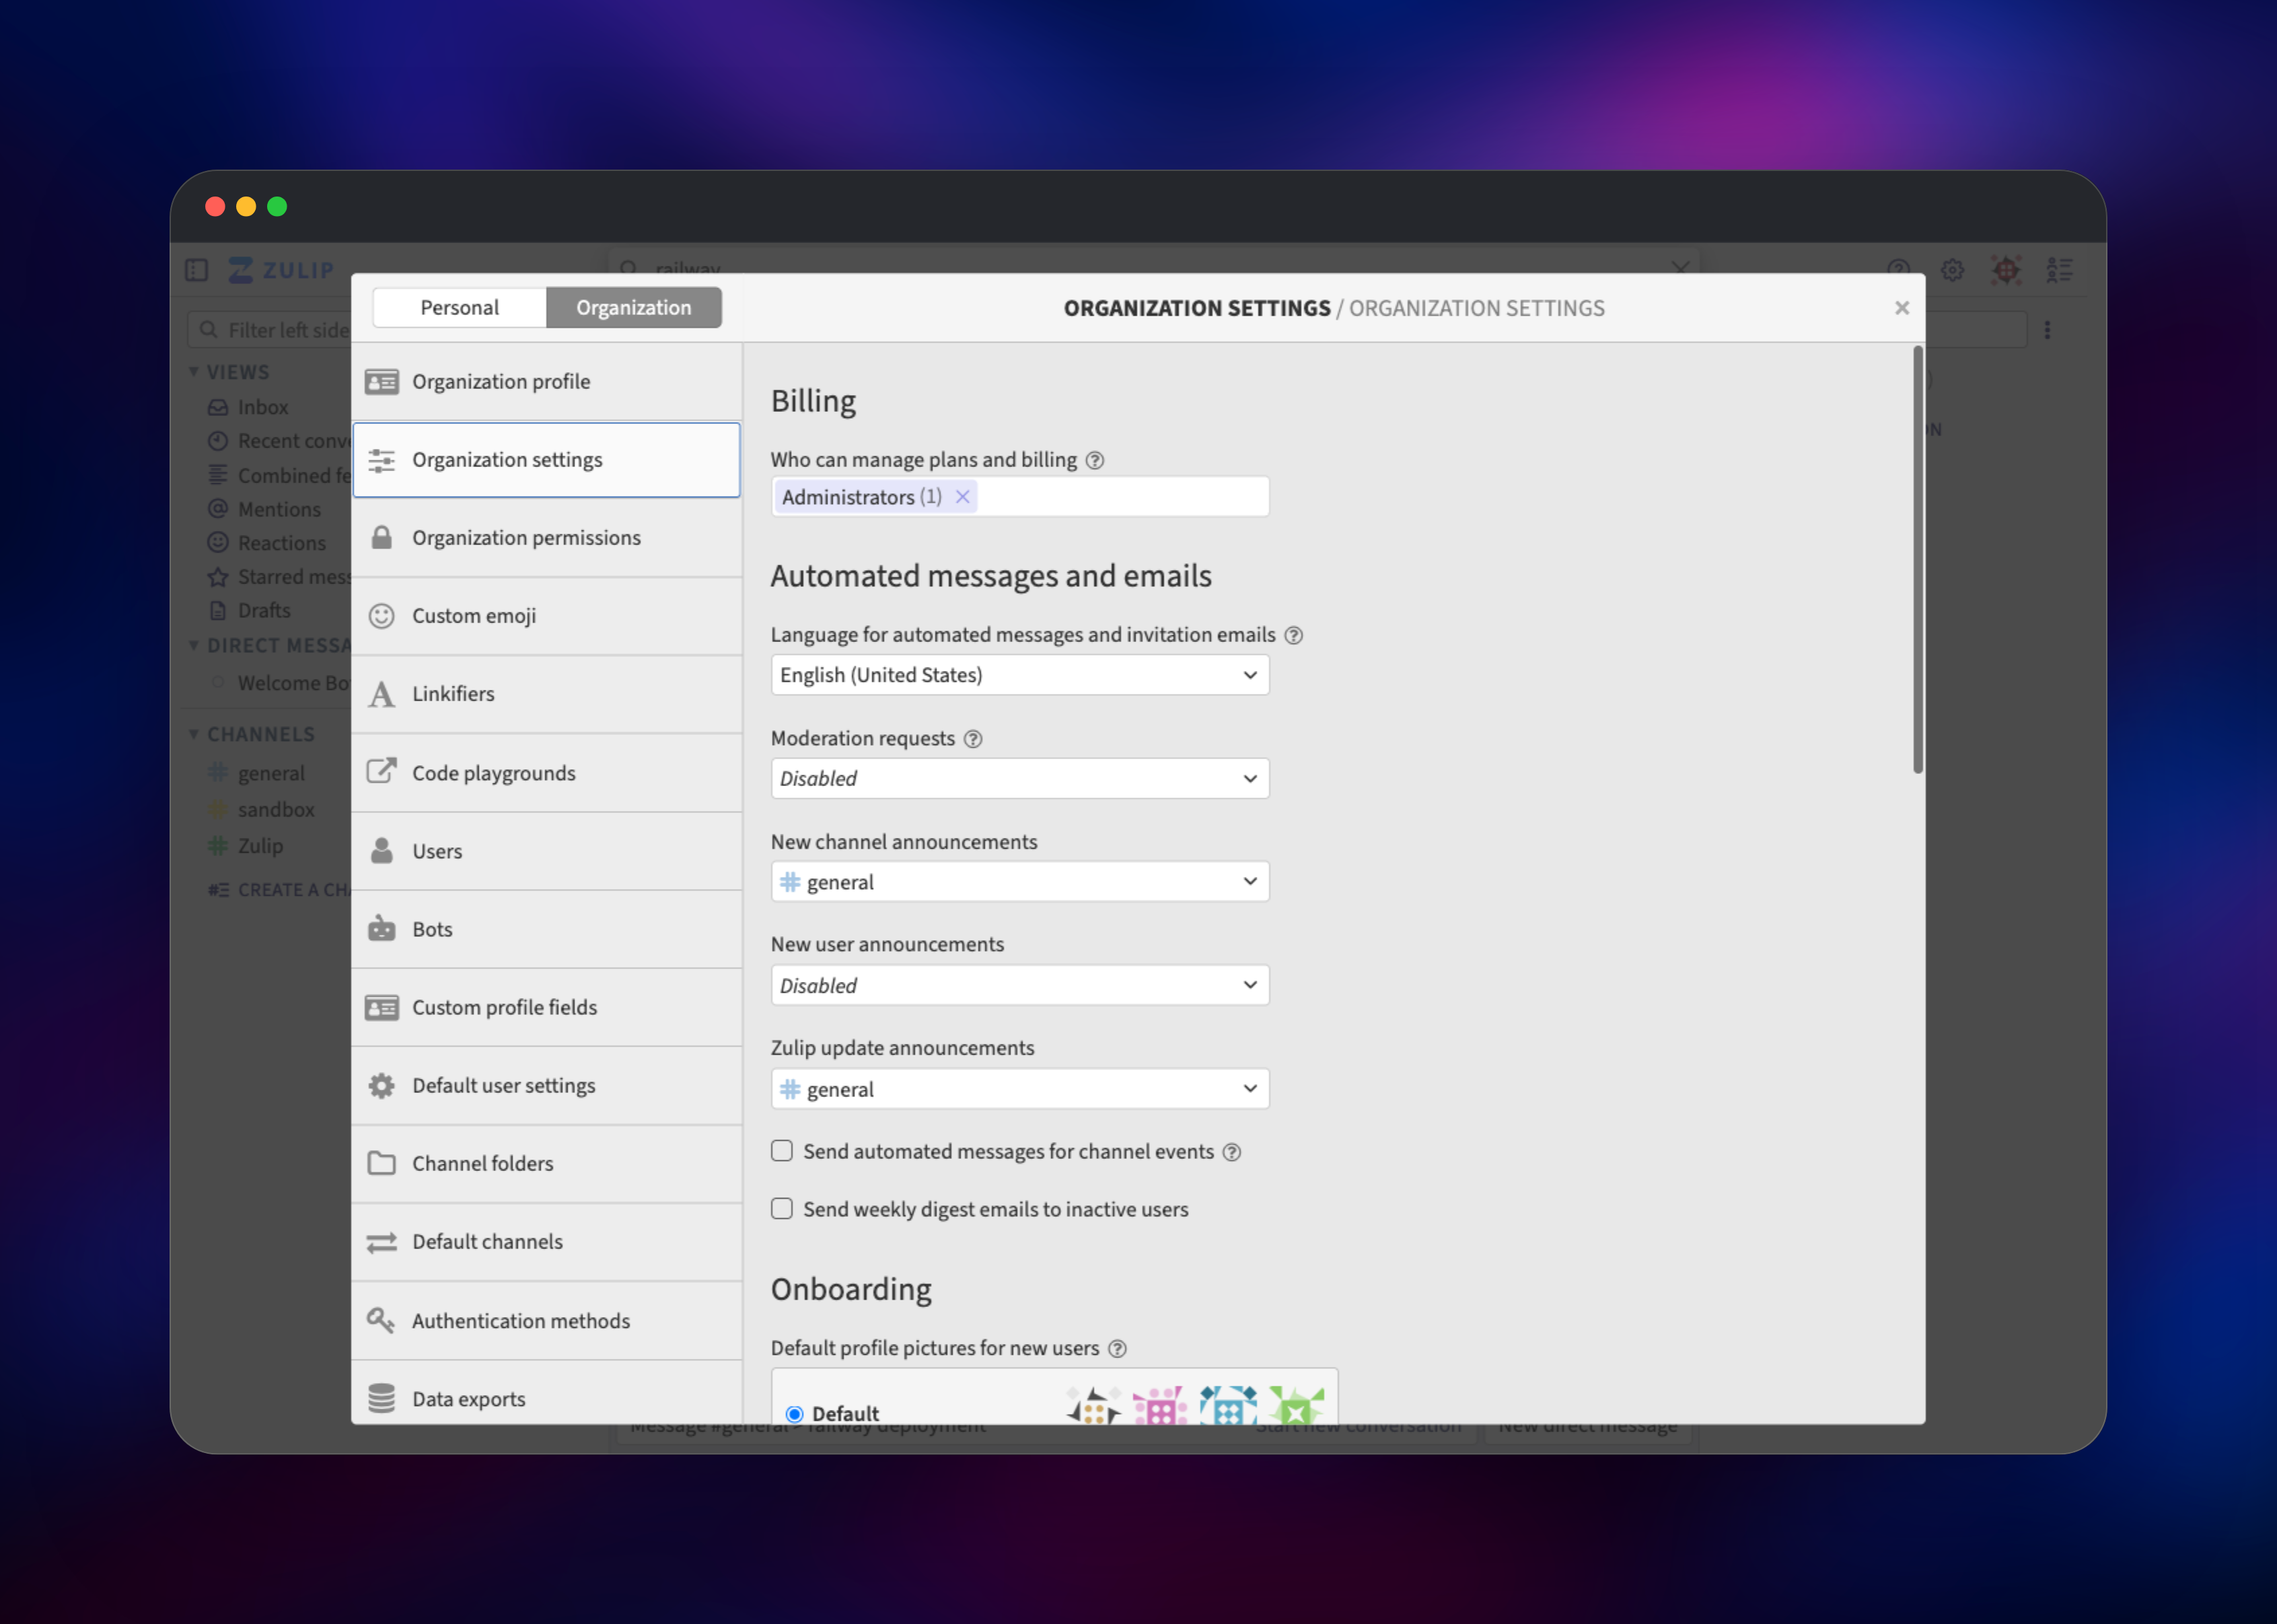This screenshot has height=1624, width=2277.
Task: Go to Custom emoji settings
Action: 547,615
